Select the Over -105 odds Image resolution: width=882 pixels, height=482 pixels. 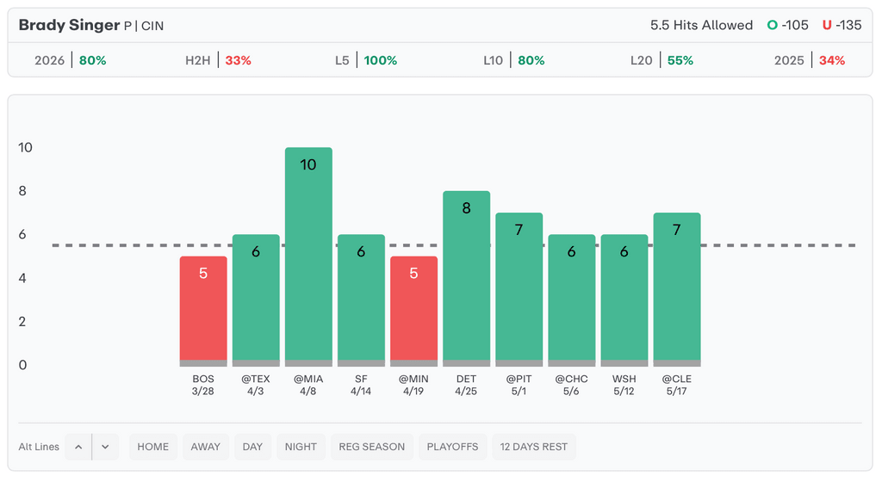pyautogui.click(x=787, y=25)
